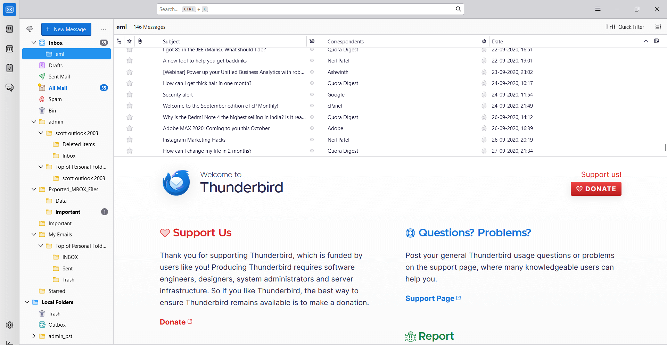Expand admin_pst folder

click(34, 336)
